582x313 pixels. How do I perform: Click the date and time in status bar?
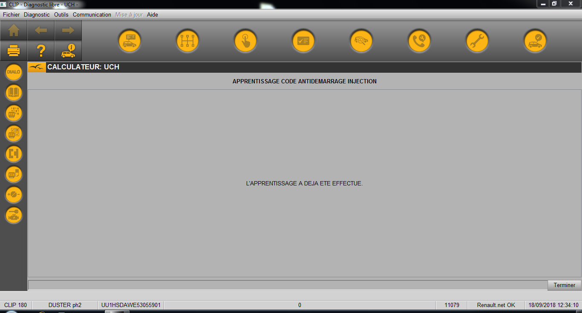[x=553, y=305]
